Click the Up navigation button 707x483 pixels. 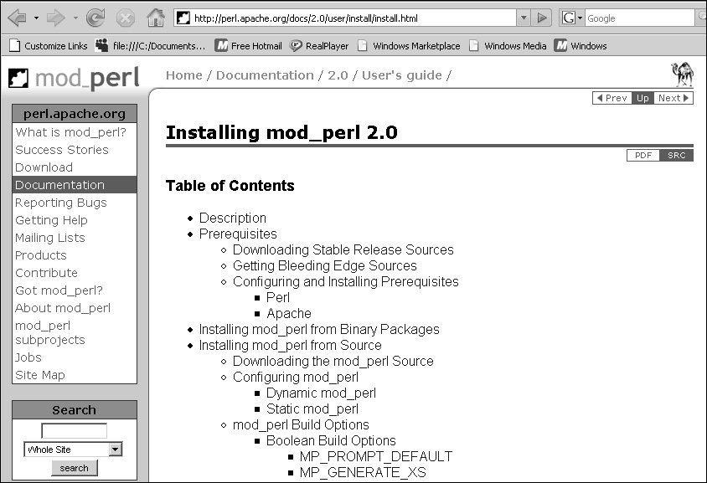tap(642, 98)
